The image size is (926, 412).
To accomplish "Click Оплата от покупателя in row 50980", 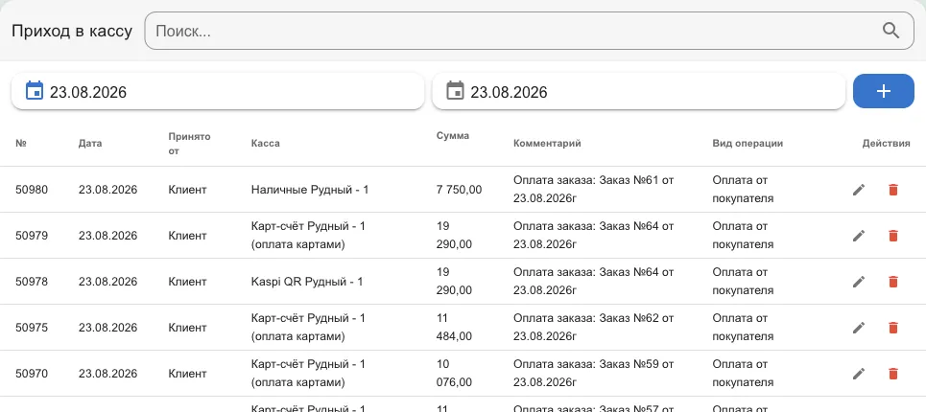I will pyautogui.click(x=743, y=189).
